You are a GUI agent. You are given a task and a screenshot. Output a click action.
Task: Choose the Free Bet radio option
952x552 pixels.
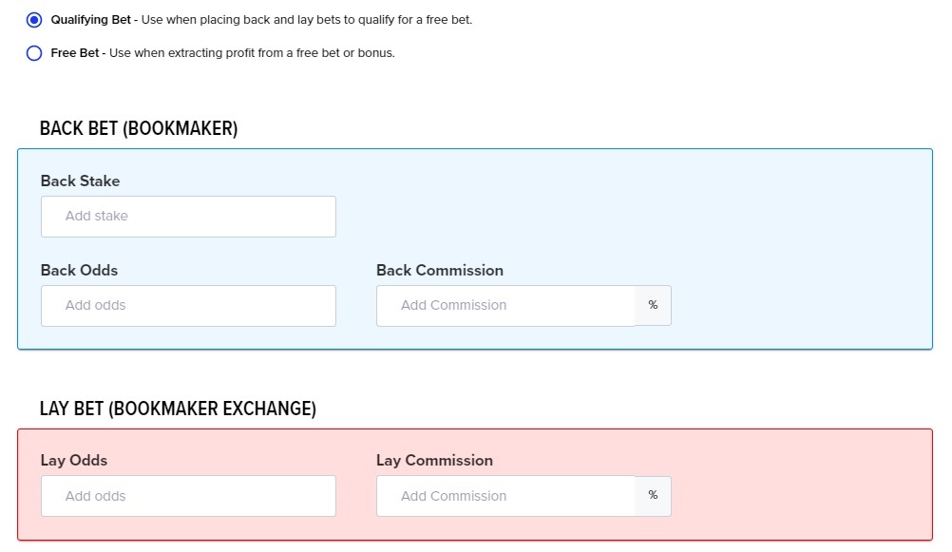click(34, 53)
